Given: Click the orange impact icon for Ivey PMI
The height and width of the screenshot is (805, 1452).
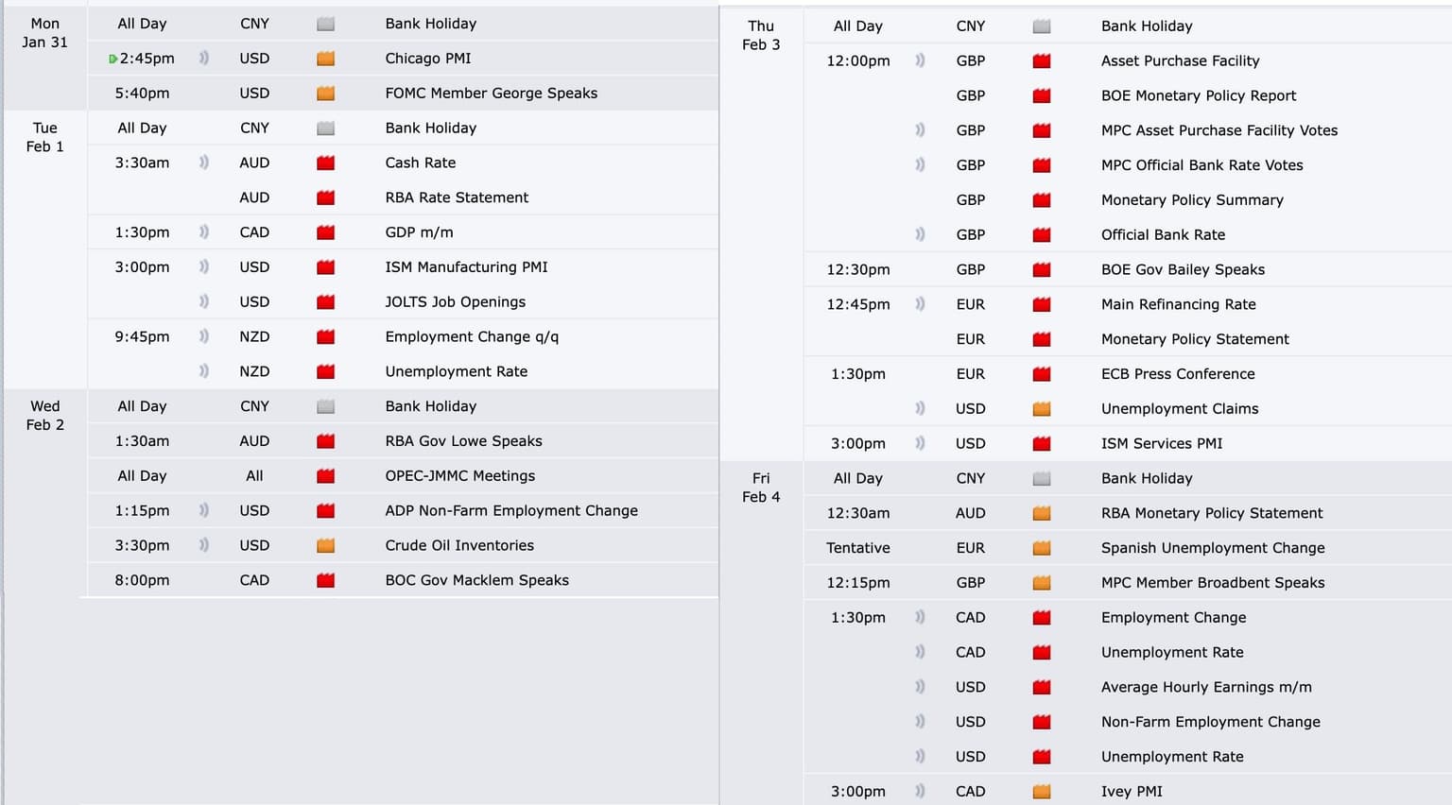Looking at the screenshot, I should [x=1042, y=792].
